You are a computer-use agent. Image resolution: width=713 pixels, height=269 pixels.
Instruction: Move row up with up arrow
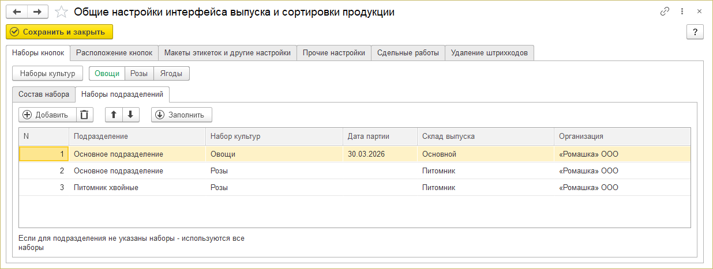click(114, 115)
